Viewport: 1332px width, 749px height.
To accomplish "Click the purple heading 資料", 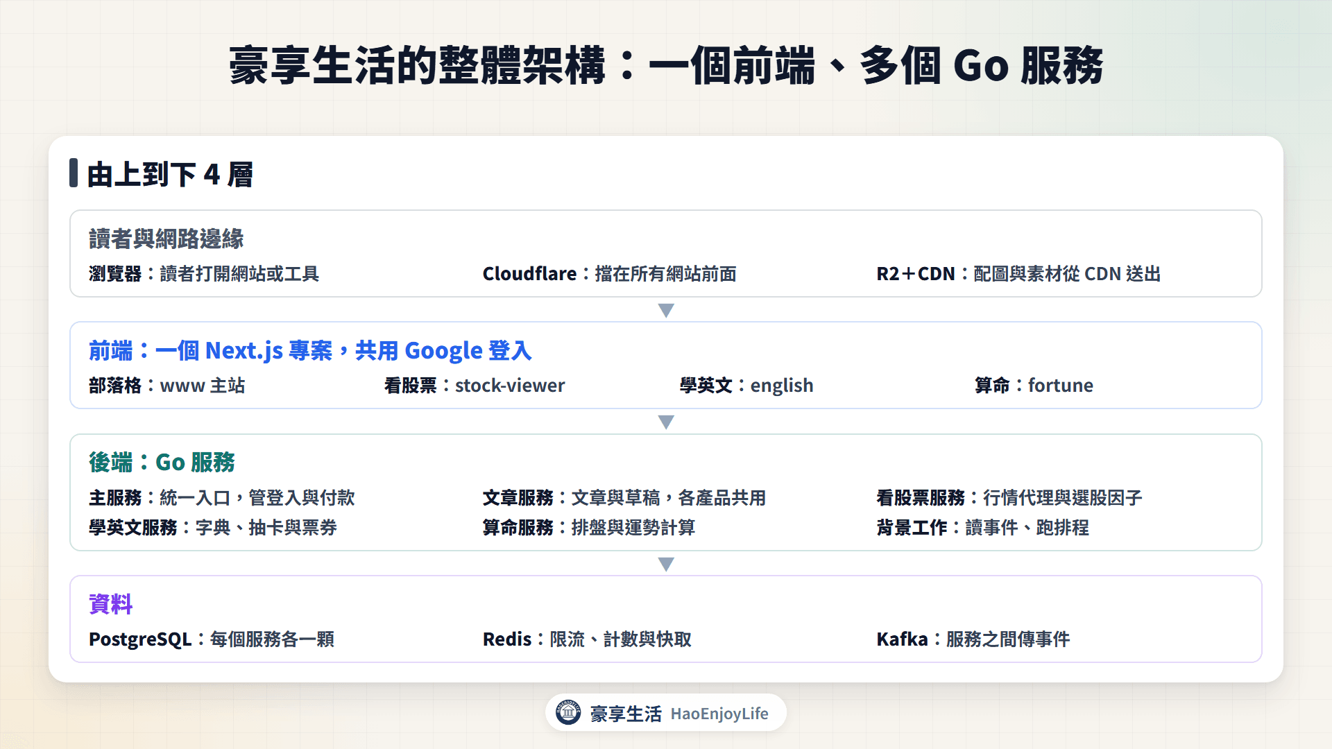I will pyautogui.click(x=111, y=604).
